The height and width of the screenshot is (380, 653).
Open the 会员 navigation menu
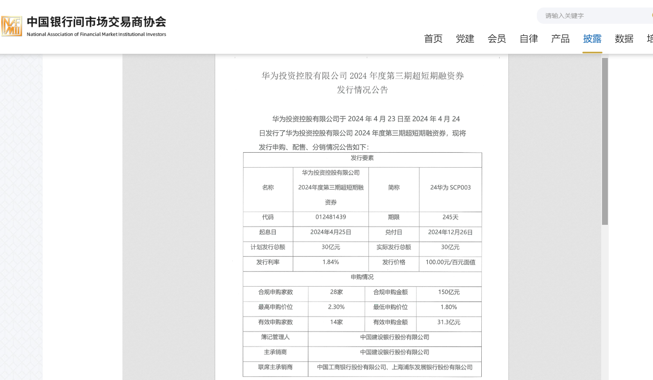click(x=497, y=39)
